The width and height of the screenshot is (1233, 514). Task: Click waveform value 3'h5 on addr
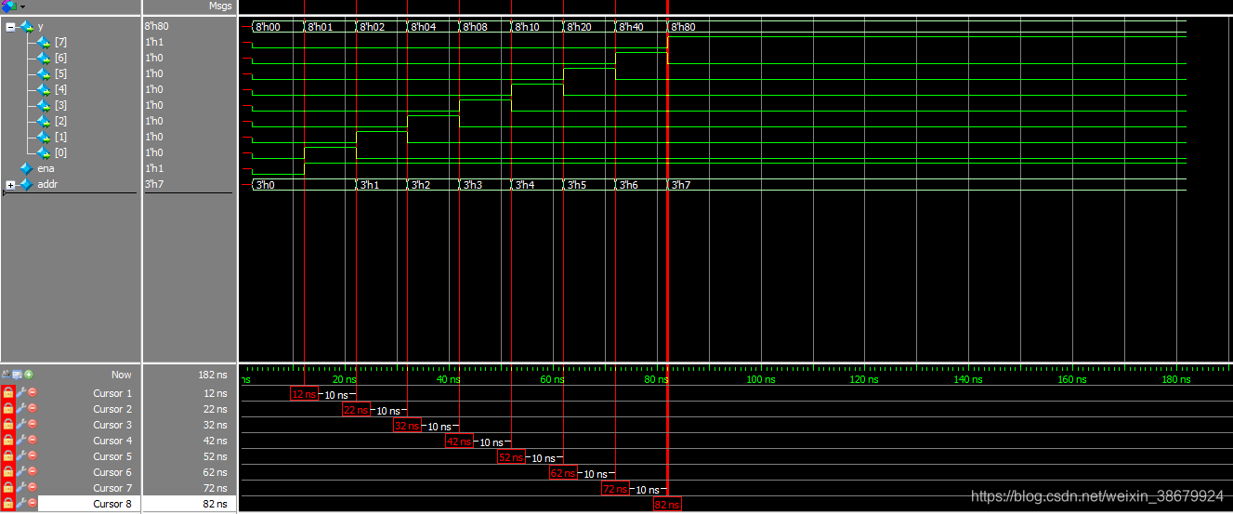(578, 185)
